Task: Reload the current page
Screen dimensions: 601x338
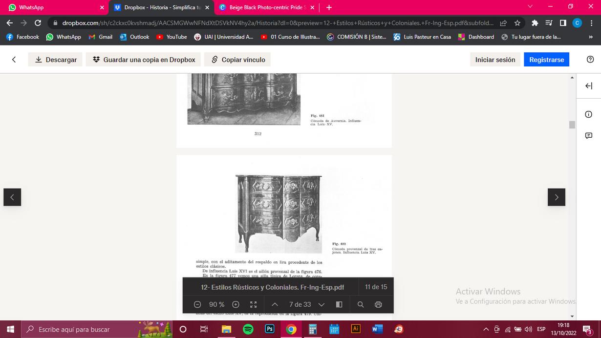Action: coord(38,23)
